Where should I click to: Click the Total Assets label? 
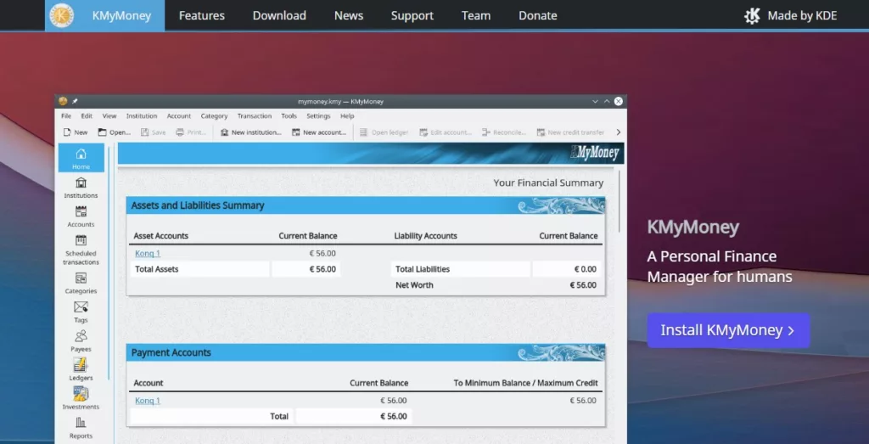[157, 269]
